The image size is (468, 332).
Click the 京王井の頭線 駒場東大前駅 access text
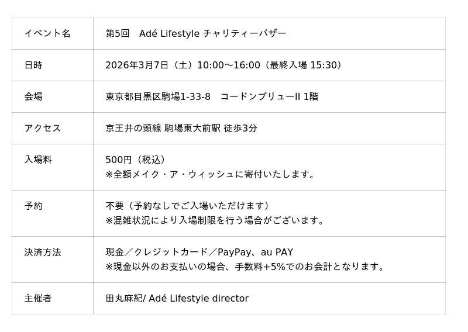click(181, 128)
